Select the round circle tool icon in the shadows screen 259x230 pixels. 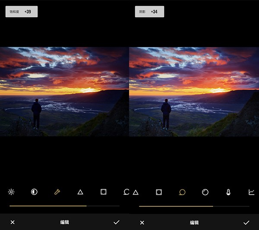pyautogui.click(x=205, y=192)
